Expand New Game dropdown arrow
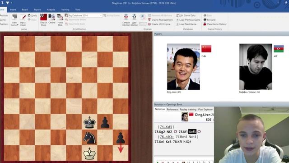 (x=18, y=25)
